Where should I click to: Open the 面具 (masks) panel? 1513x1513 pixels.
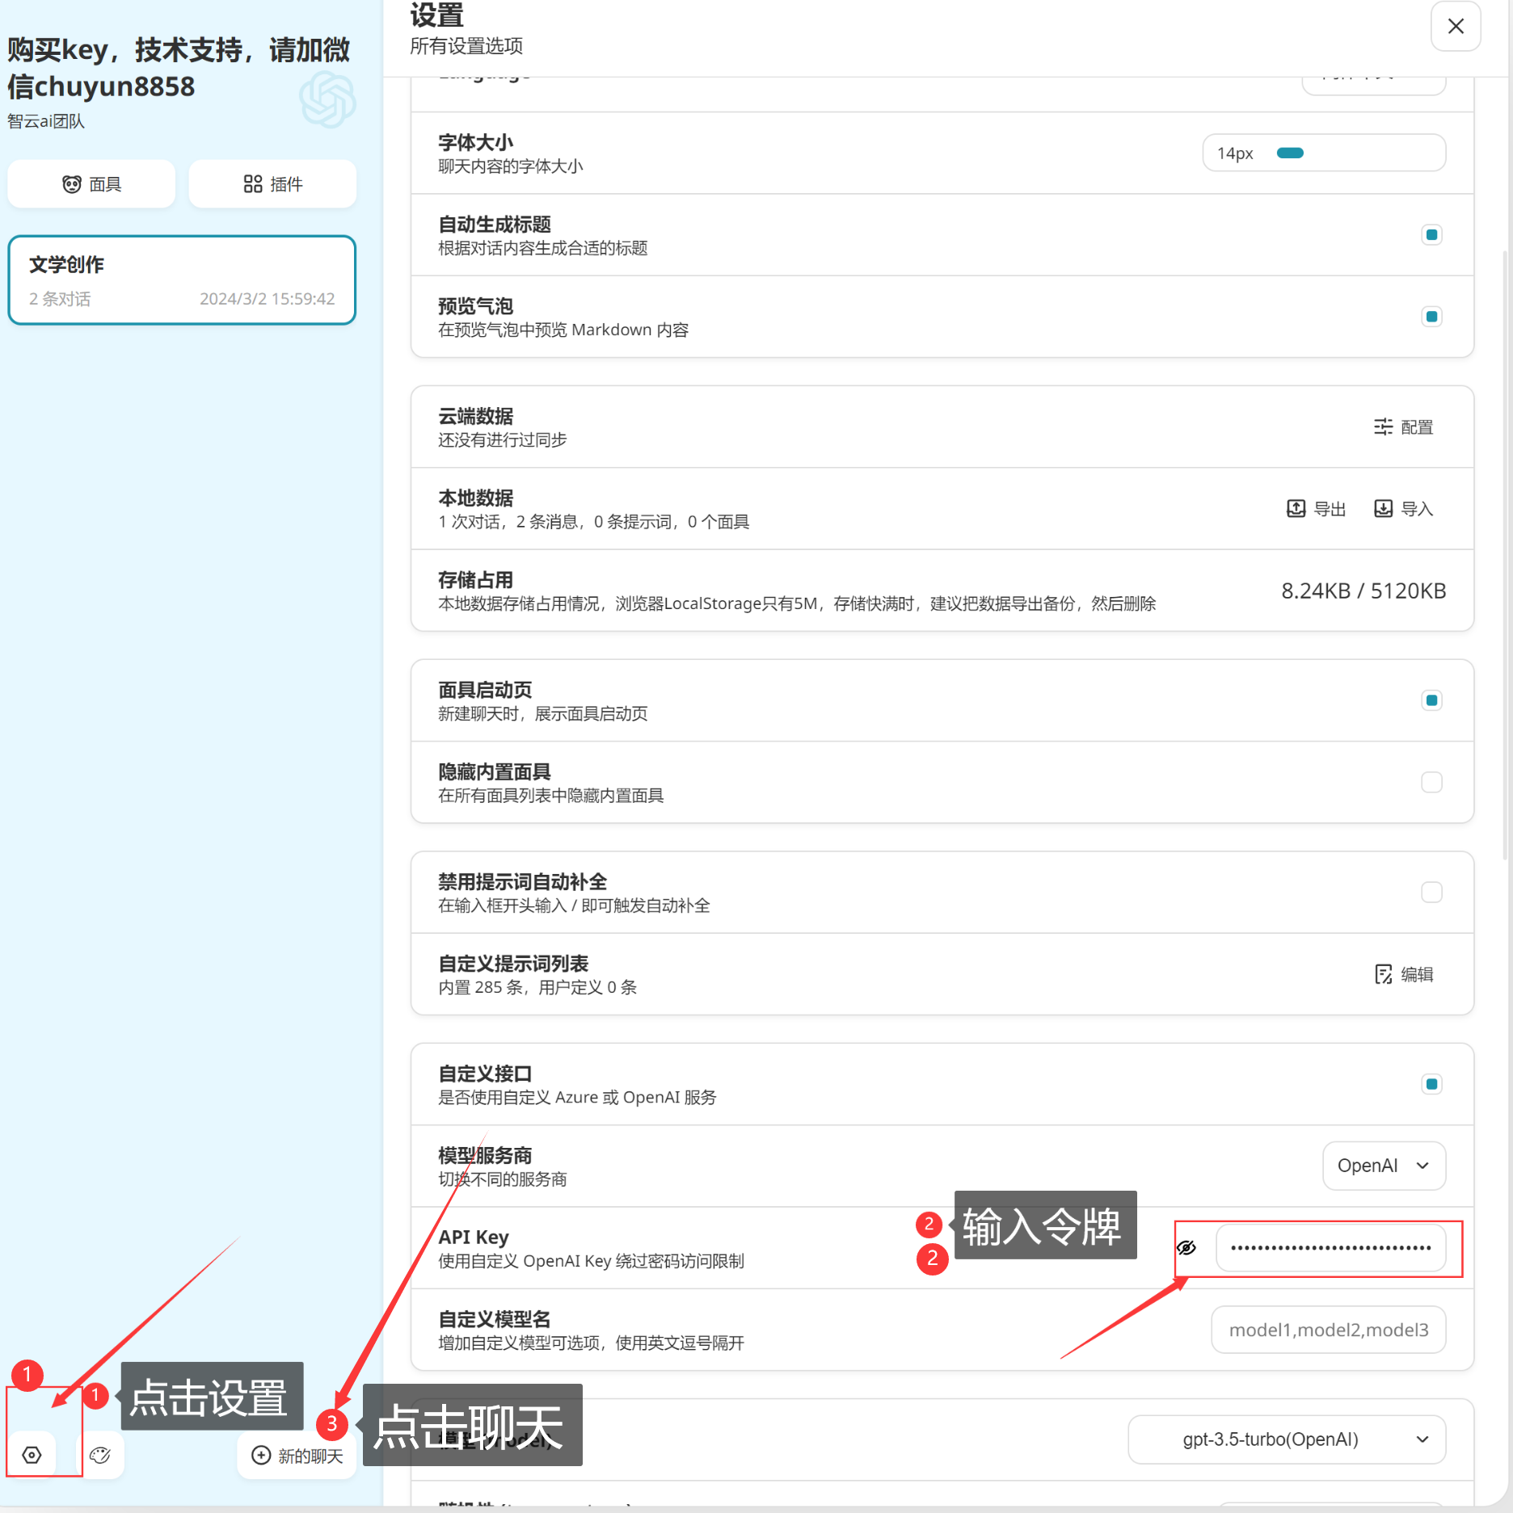(91, 184)
